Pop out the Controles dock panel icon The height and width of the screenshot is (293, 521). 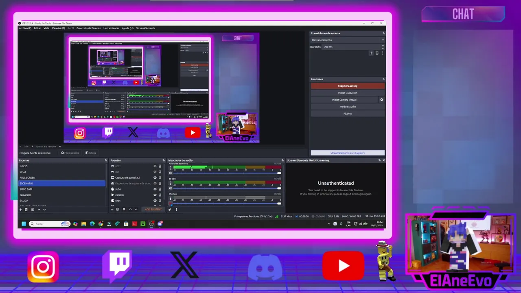click(x=383, y=79)
